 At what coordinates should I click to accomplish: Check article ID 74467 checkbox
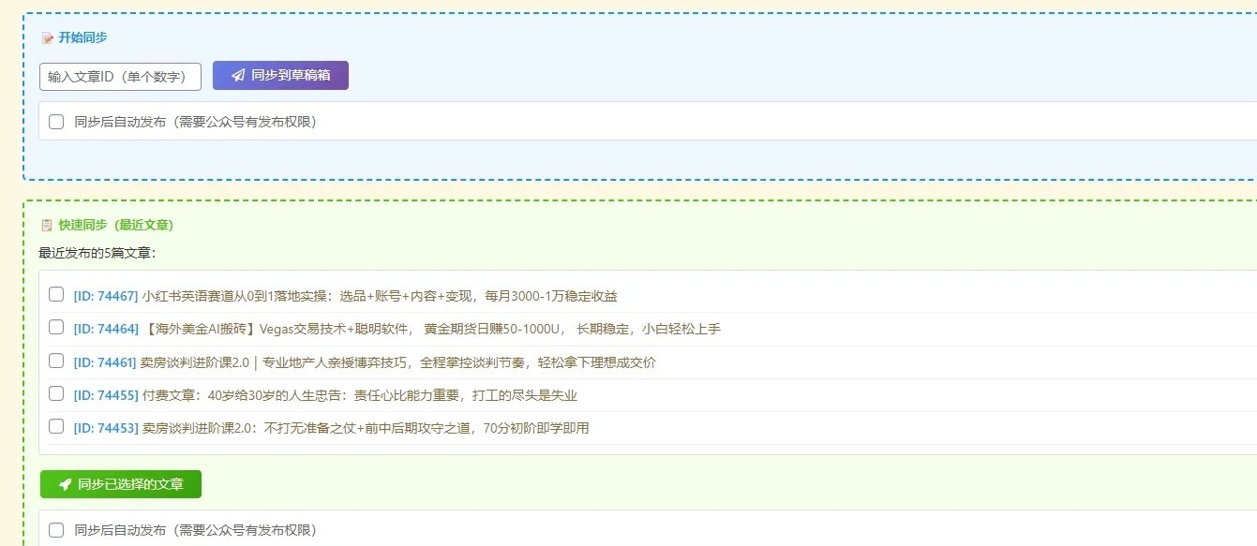tap(56, 295)
